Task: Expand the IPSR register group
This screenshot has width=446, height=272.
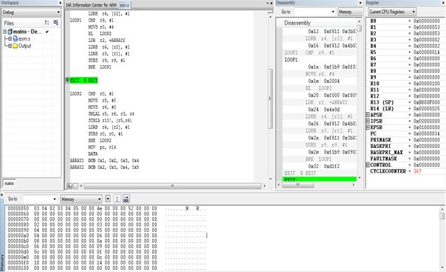Action: click(x=367, y=121)
